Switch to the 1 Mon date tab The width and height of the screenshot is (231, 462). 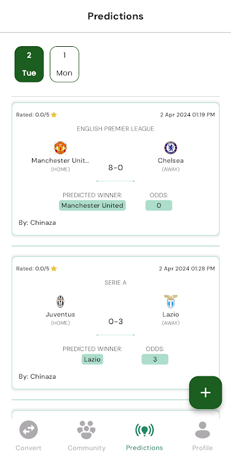65,64
